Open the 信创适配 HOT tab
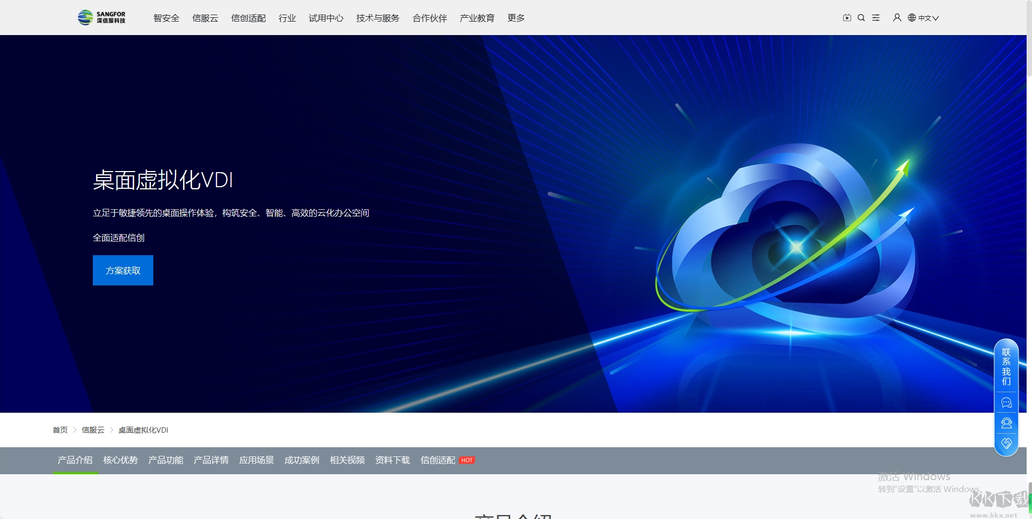The image size is (1032, 519). tap(447, 460)
